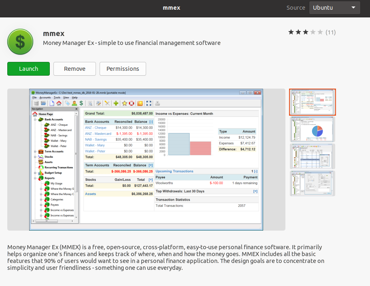Viewport: 370px width, 286px height.
Task: Click the lifebuoy help icon in toolbar
Action: (132, 103)
